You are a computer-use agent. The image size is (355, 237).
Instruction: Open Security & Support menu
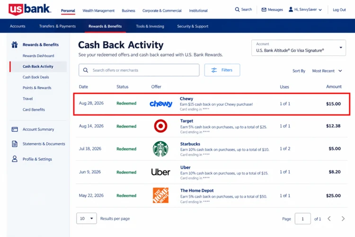click(193, 26)
